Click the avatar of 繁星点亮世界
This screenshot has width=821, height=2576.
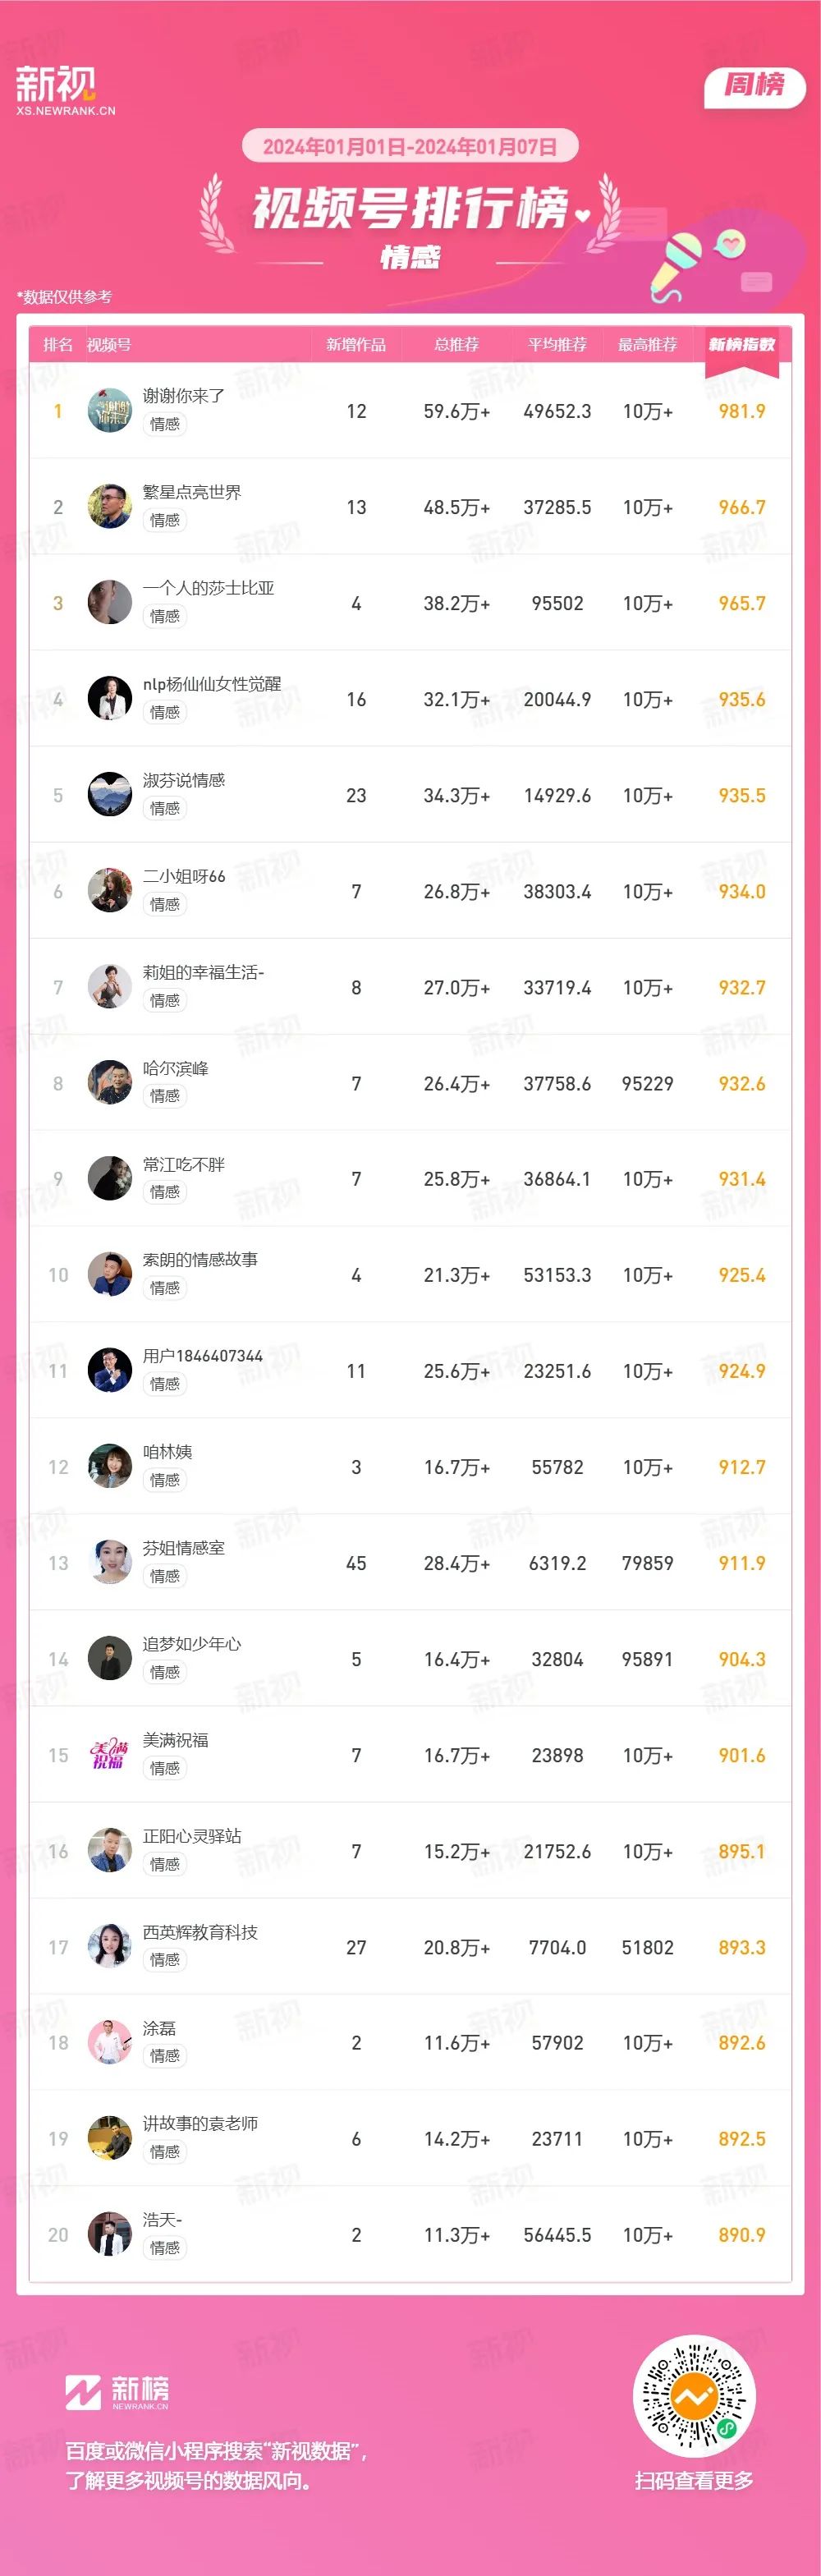point(110,507)
